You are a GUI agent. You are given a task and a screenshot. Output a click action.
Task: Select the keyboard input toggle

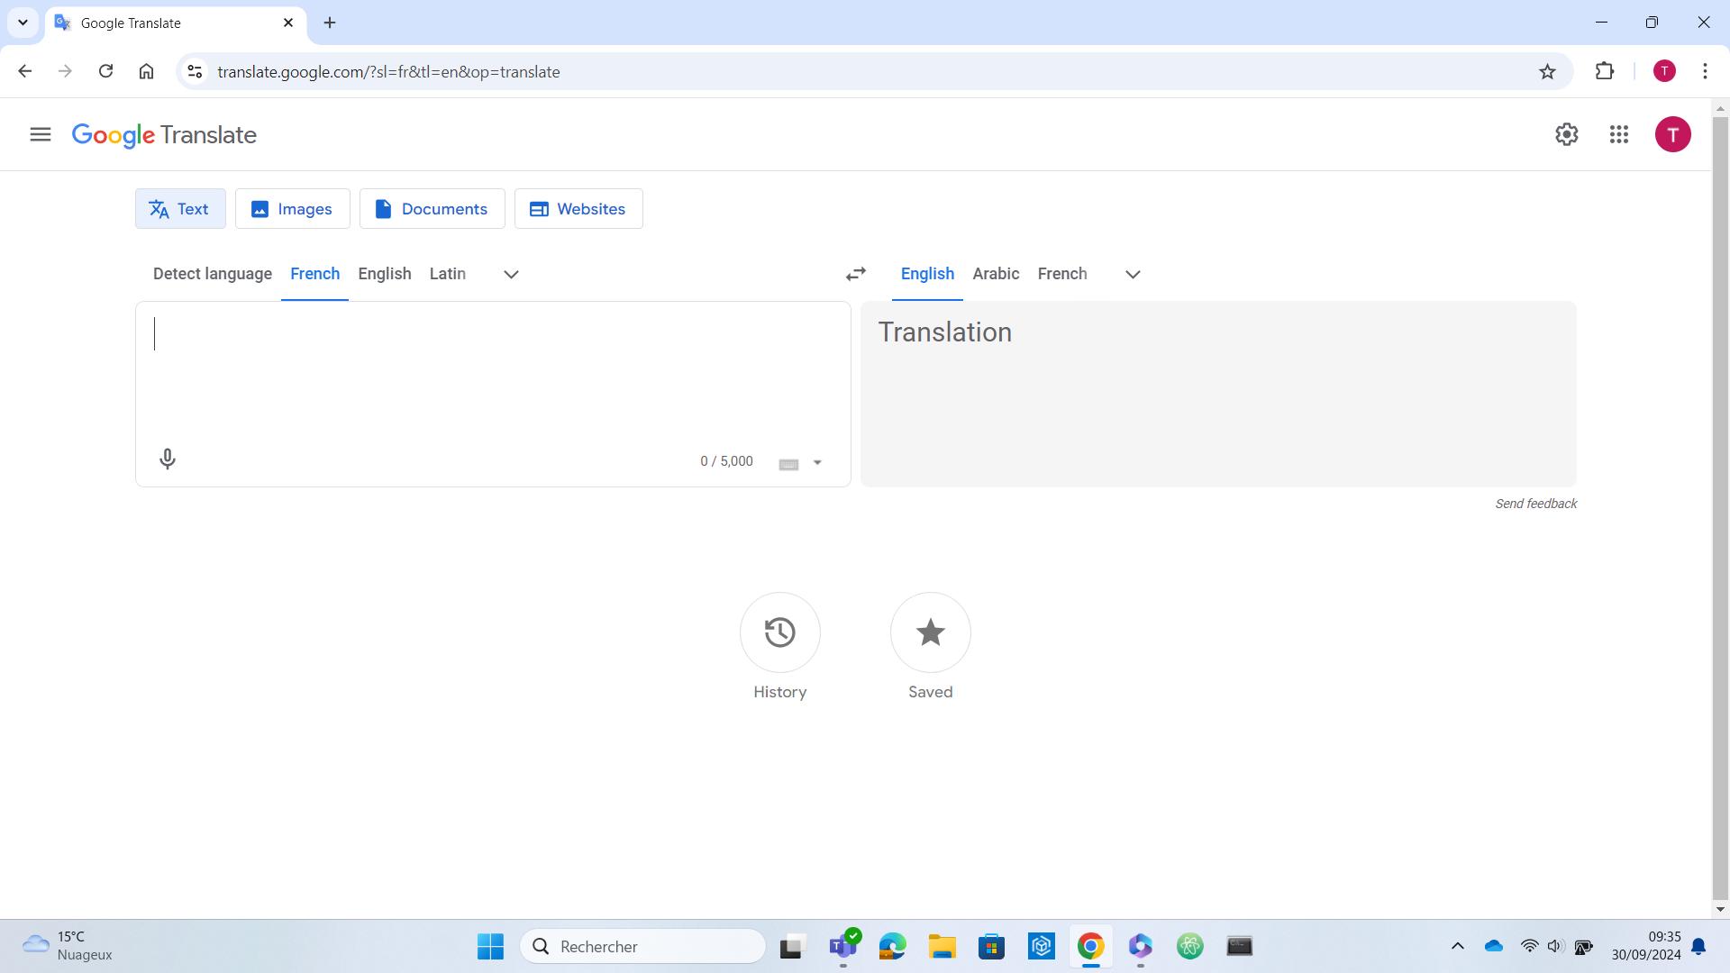[x=787, y=463]
